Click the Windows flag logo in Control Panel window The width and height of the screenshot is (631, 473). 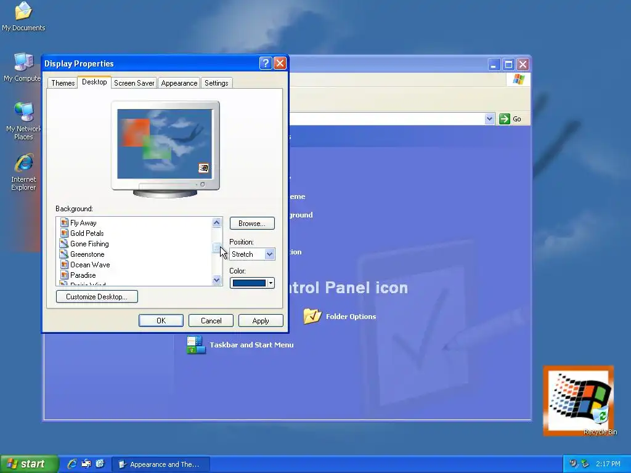coord(519,79)
